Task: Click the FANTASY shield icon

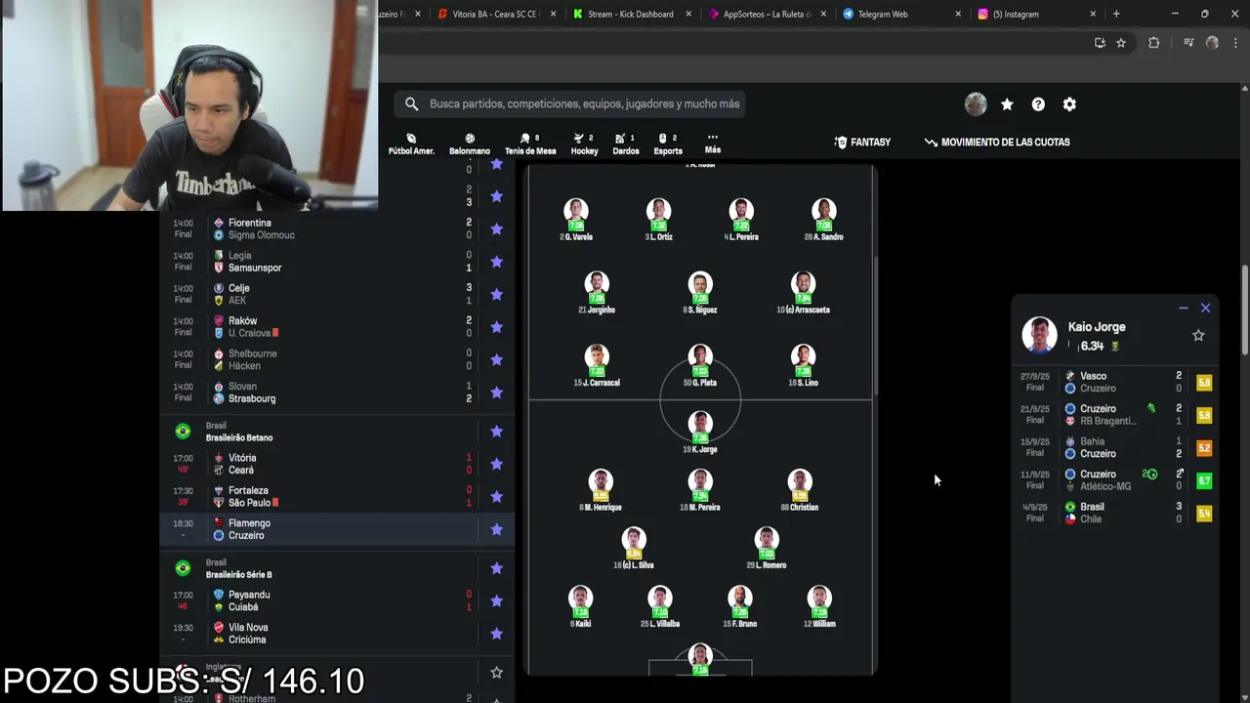Action: tap(841, 143)
